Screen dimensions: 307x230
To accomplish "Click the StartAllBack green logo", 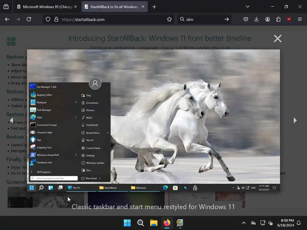I will click(x=11, y=41).
